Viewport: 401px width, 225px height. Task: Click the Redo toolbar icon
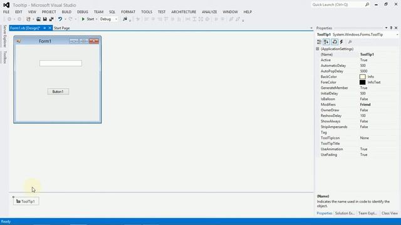click(70, 19)
